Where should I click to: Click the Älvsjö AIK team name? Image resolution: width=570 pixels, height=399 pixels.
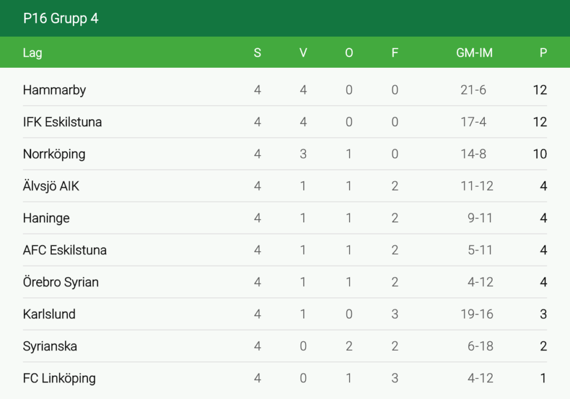51,186
